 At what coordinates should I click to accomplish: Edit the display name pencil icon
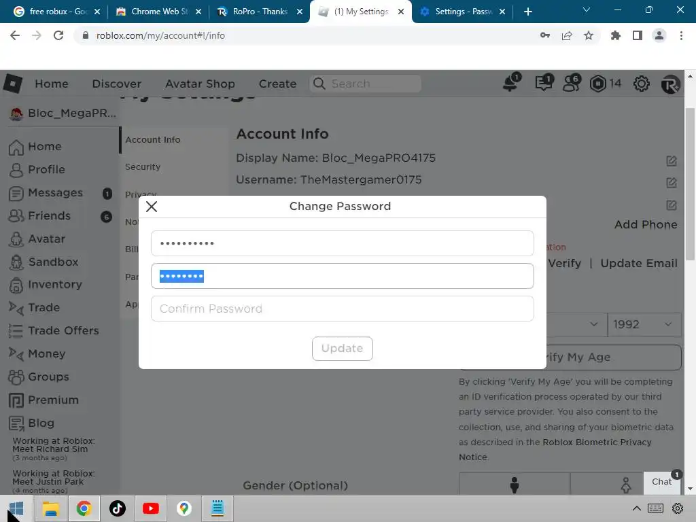[671, 160]
